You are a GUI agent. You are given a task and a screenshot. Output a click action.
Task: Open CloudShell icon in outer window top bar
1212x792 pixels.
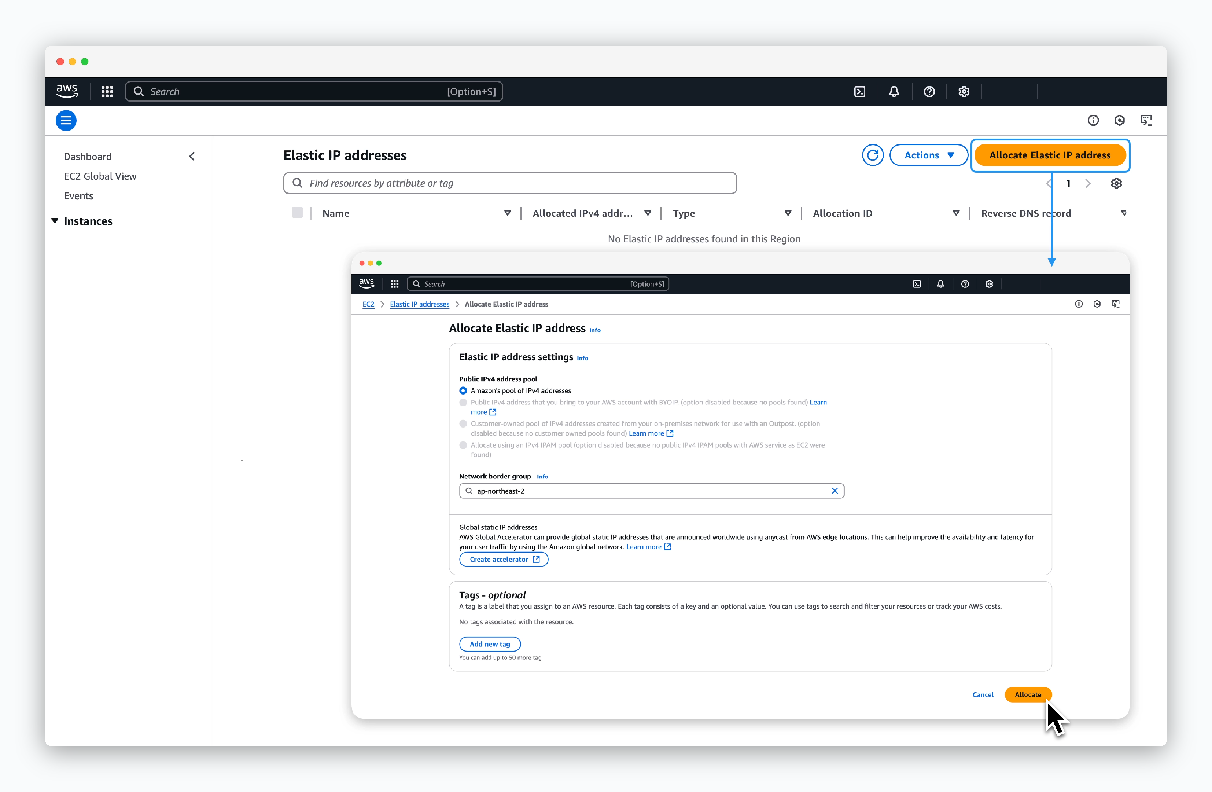coord(859,92)
